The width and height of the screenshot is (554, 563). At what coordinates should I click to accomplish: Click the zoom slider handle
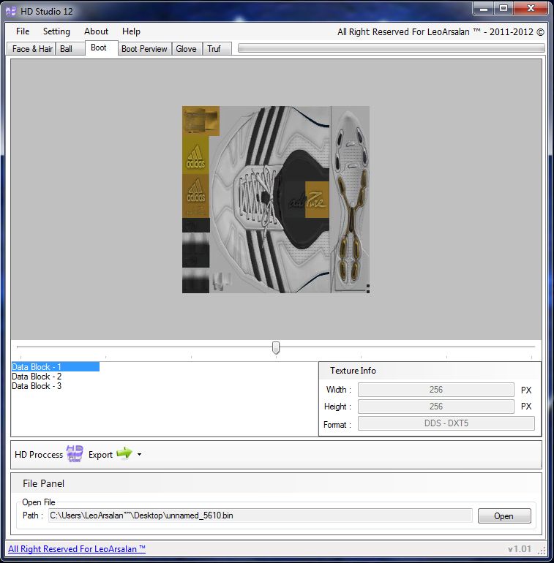(x=276, y=347)
